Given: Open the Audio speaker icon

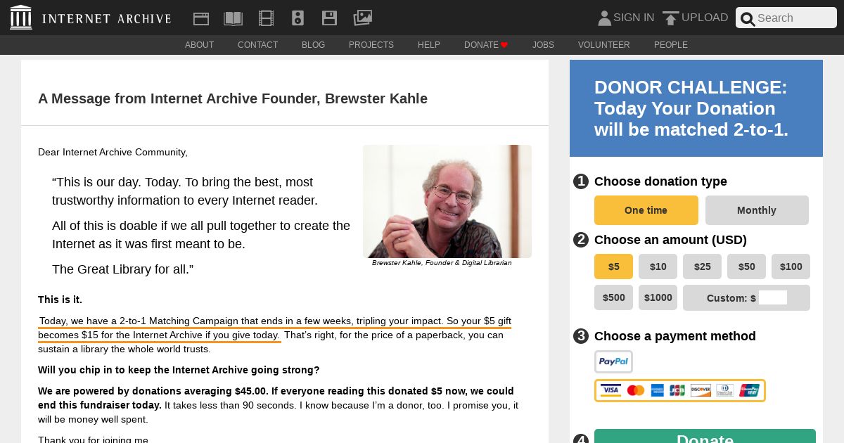Looking at the screenshot, I should click(x=298, y=18).
